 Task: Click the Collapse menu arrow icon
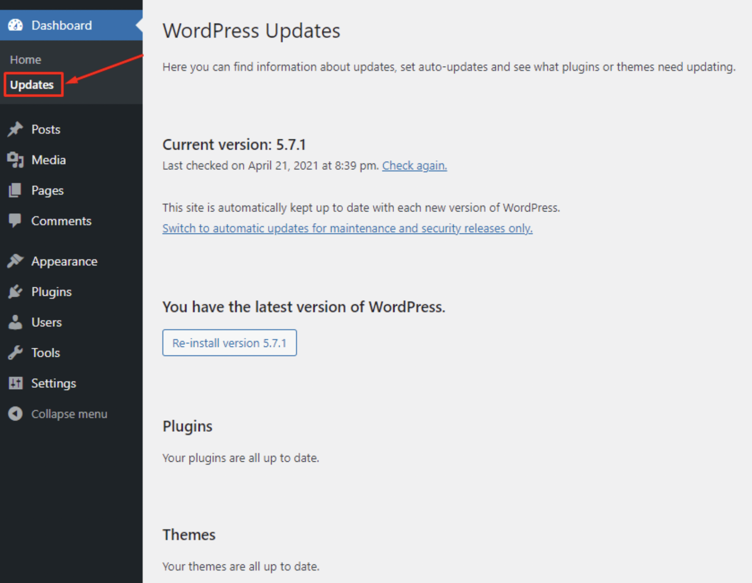click(15, 414)
